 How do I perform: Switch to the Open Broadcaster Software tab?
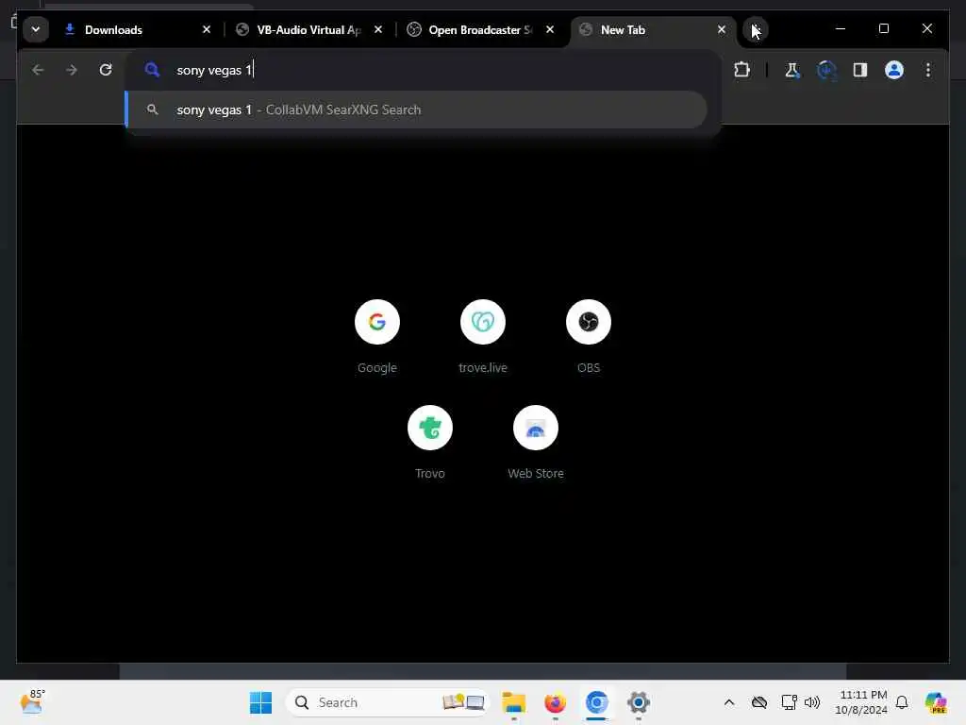click(480, 29)
